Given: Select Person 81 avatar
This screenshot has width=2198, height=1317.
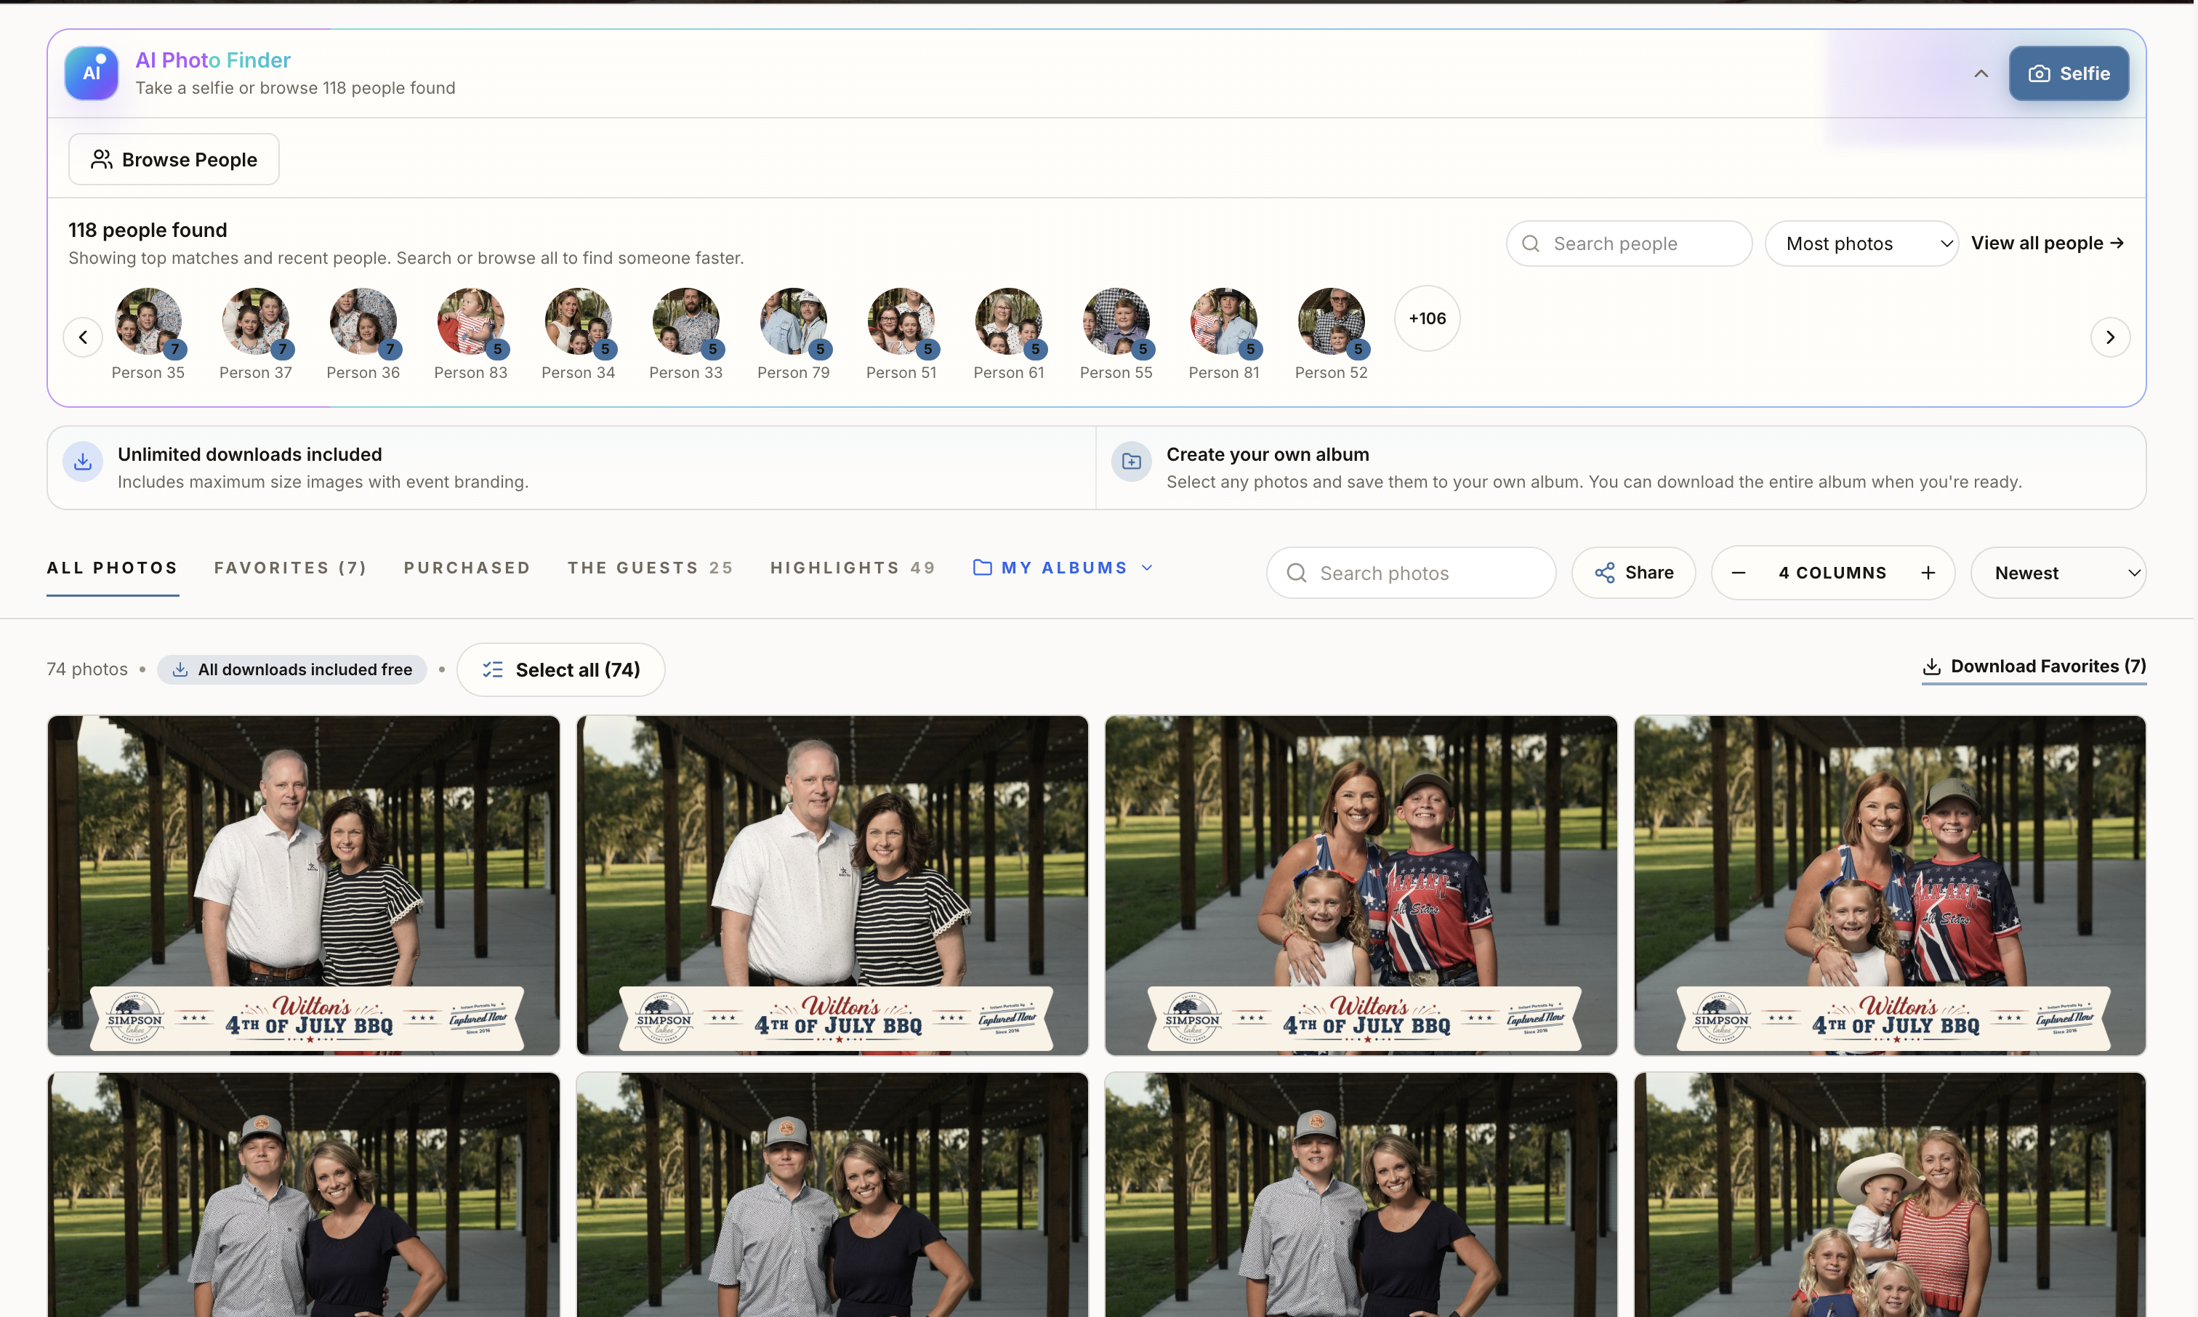Looking at the screenshot, I should [x=1224, y=321].
